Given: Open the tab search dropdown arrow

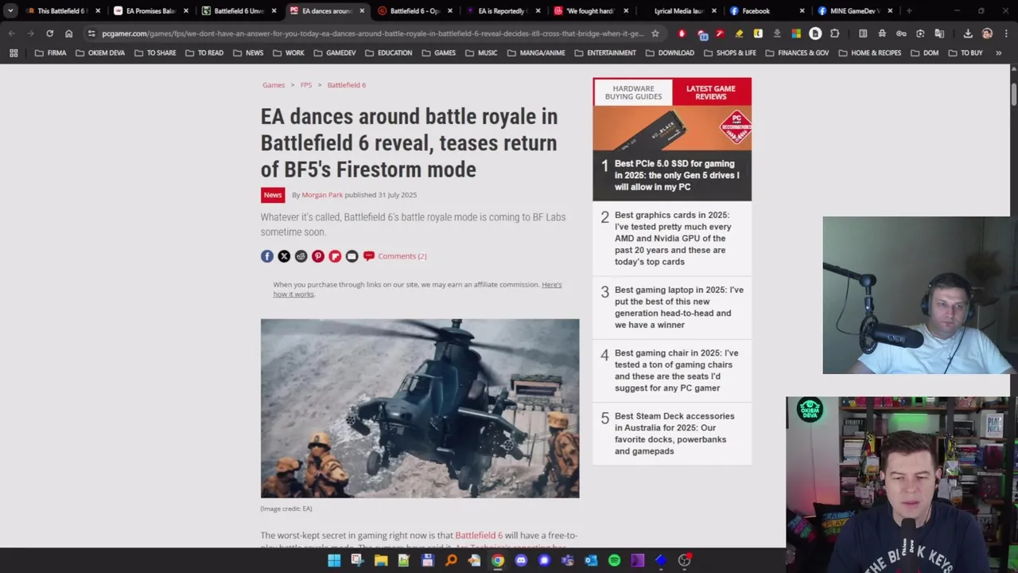Looking at the screenshot, I should click(10, 11).
